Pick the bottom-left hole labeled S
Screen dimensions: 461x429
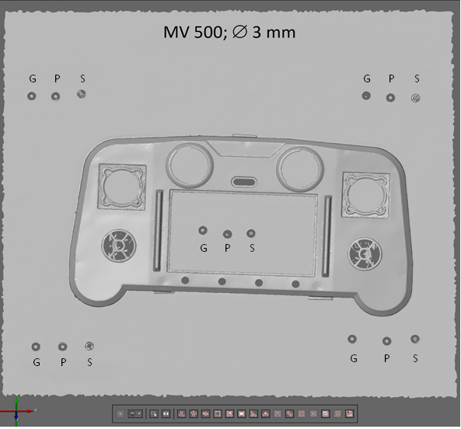coord(89,346)
